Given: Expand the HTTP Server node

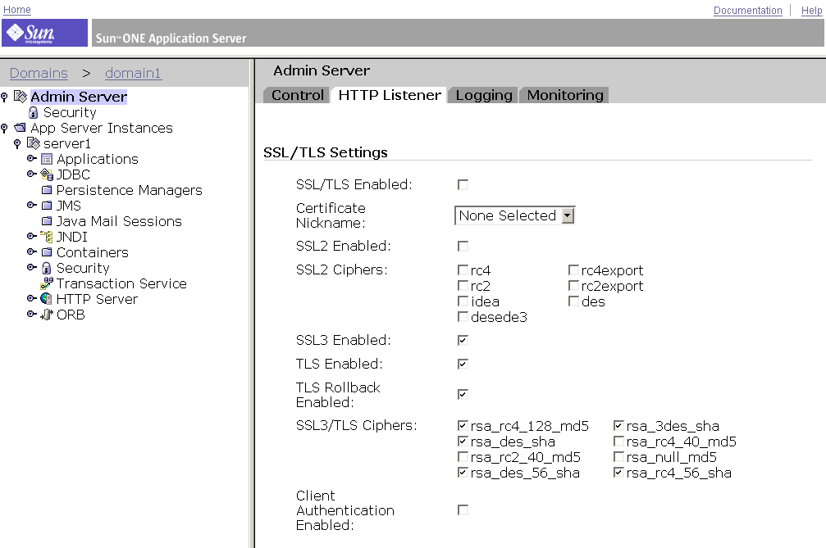Looking at the screenshot, I should point(32,299).
